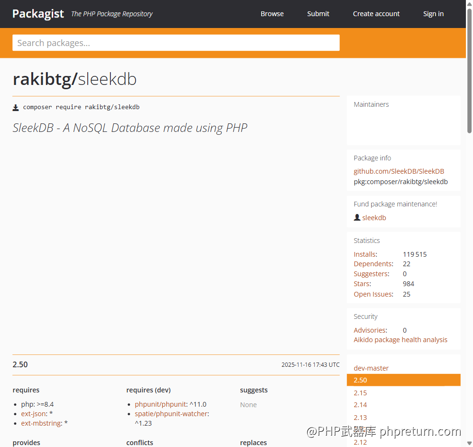Viewport: 473px width, 447px height.
Task: View Open Issues on GitHub
Action: coord(373,294)
